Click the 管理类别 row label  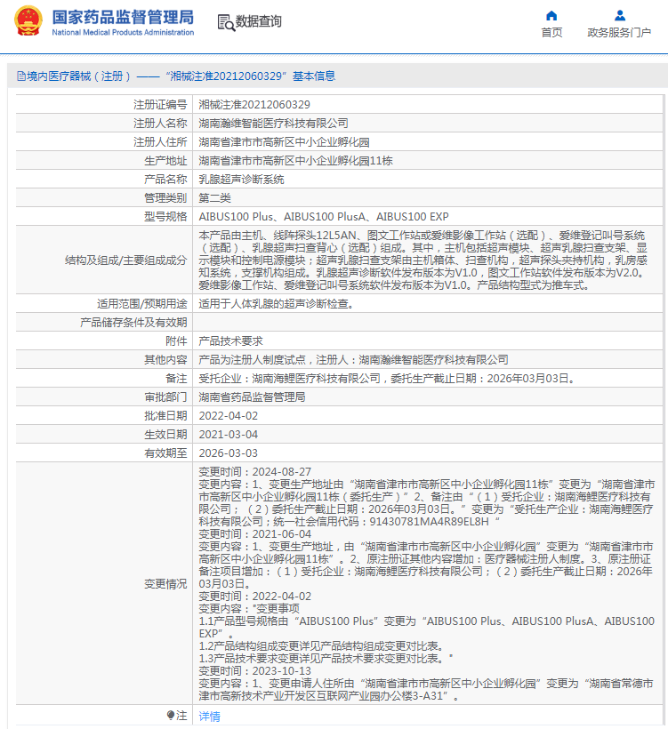point(165,197)
